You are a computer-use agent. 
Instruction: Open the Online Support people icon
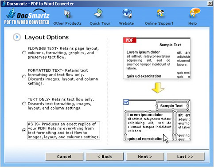pos(160,13)
